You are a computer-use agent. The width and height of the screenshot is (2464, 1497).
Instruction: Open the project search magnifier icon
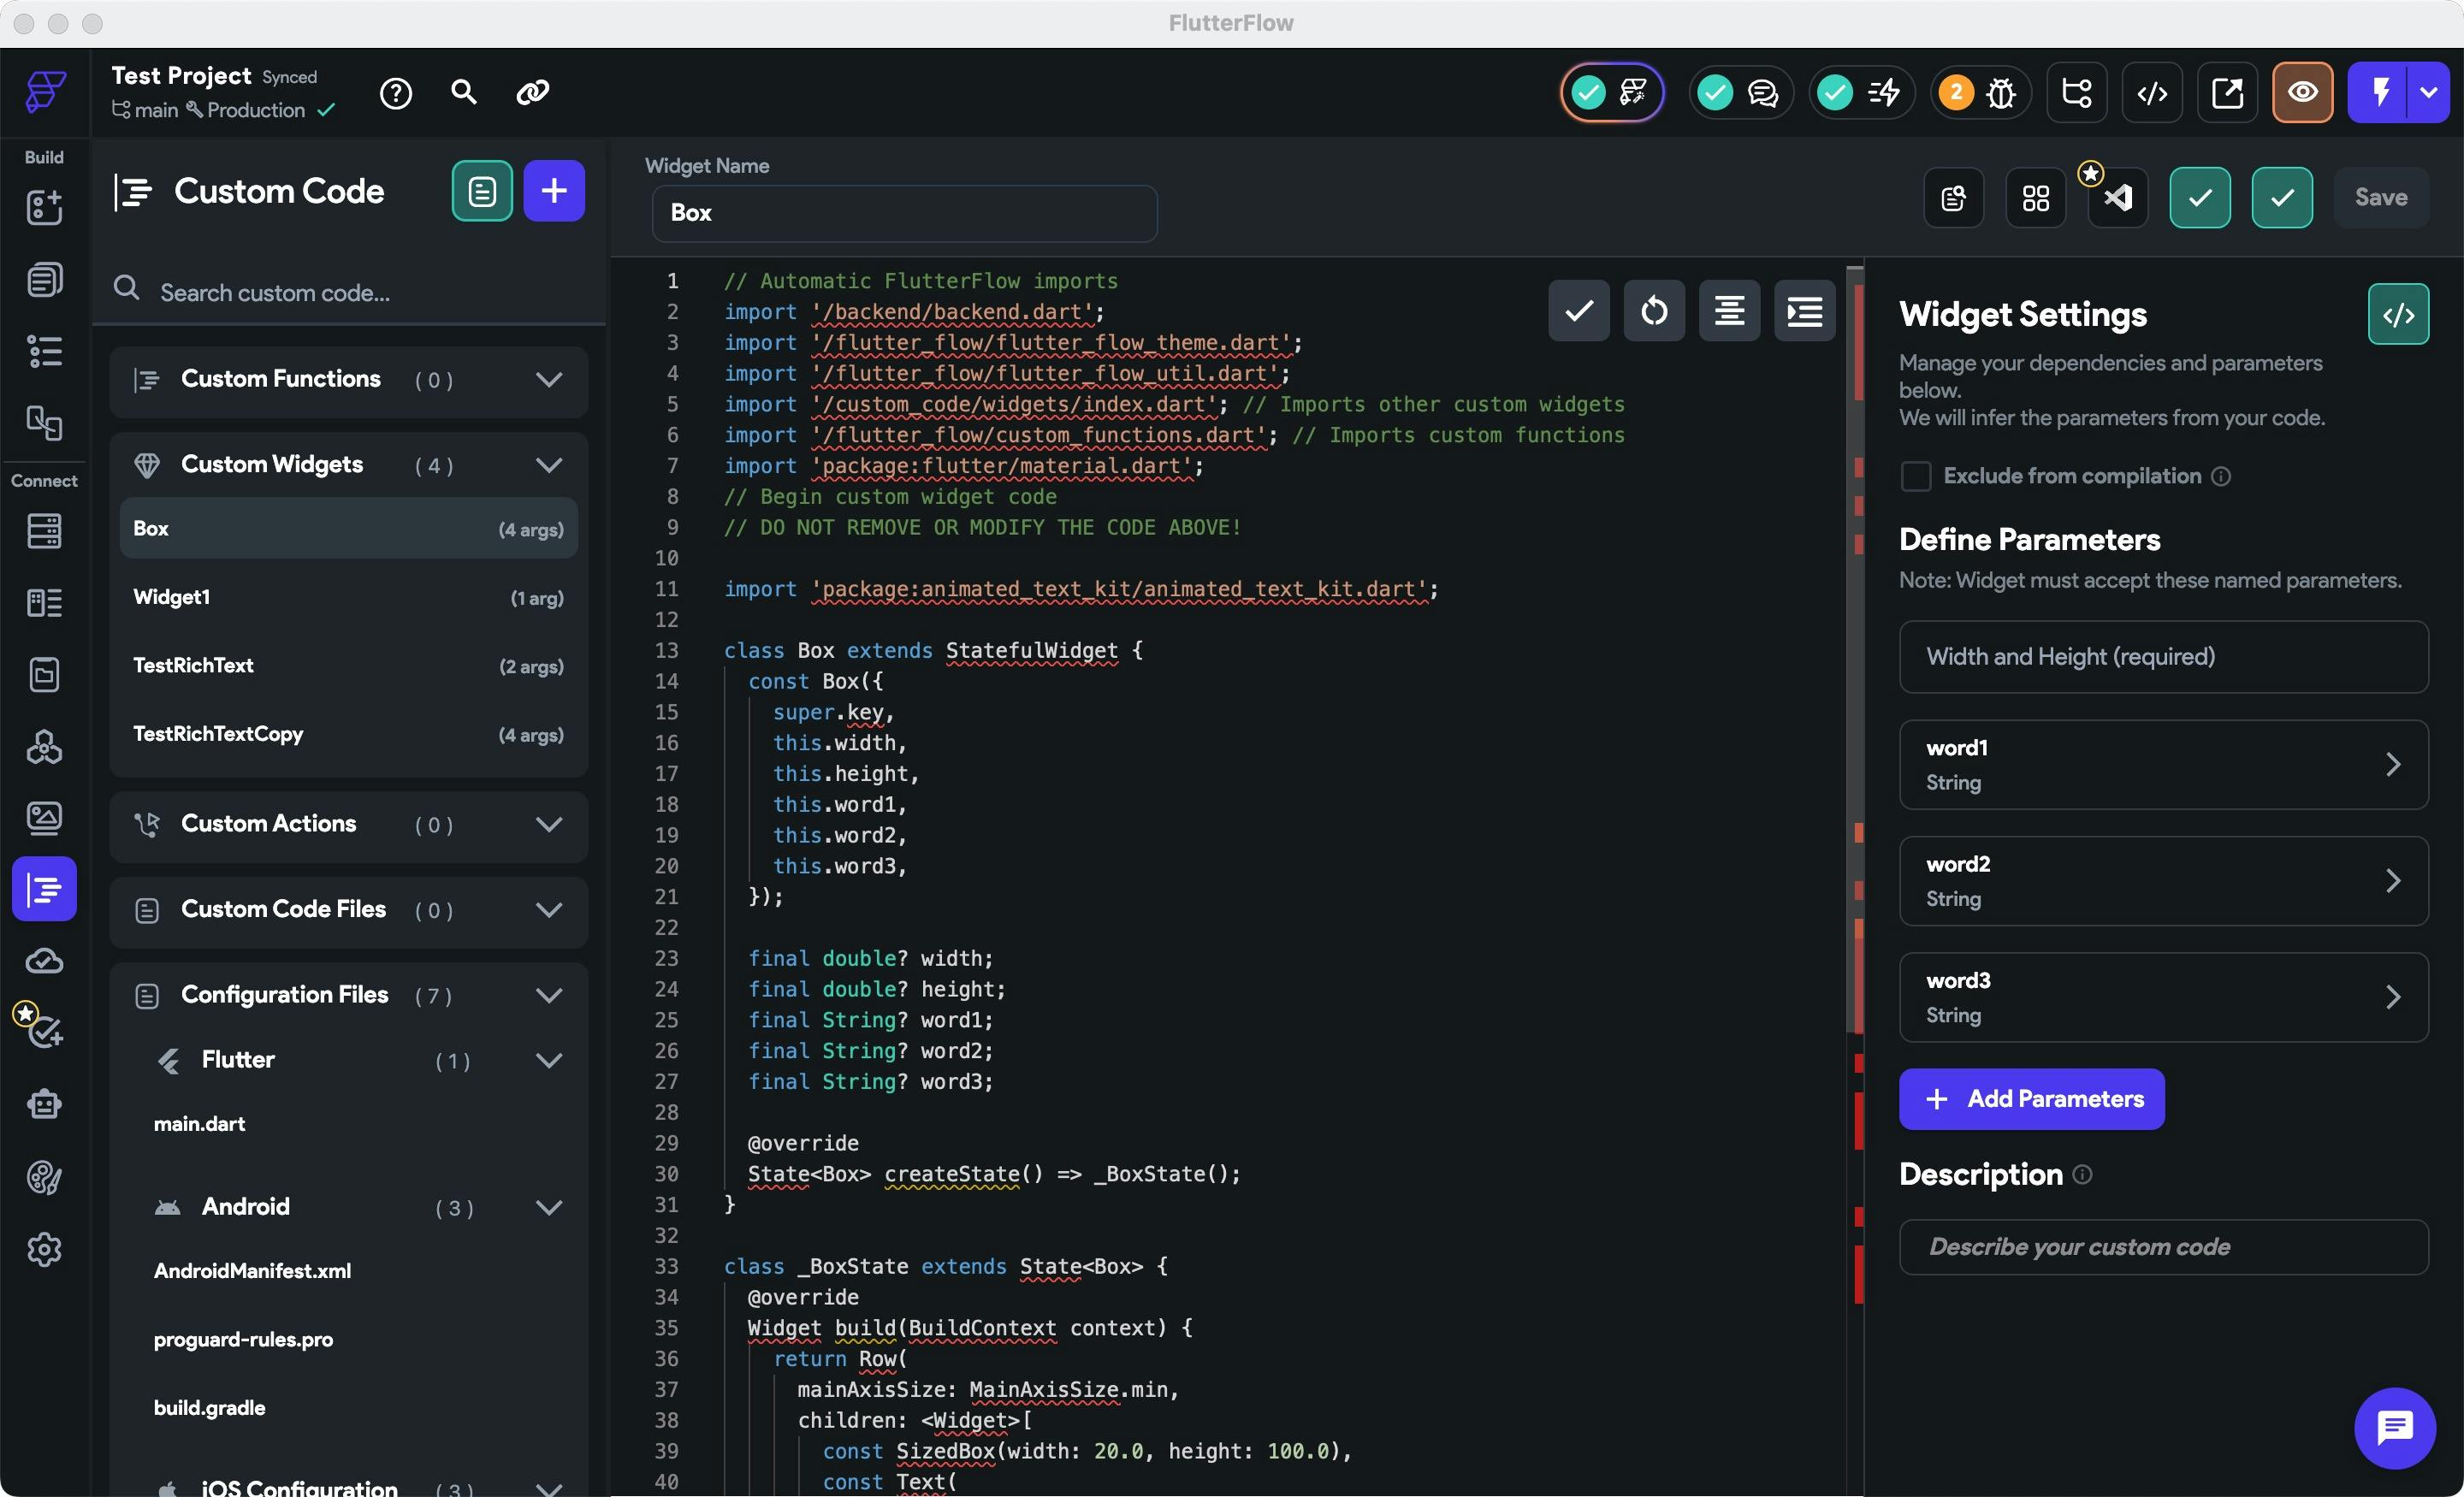463,92
